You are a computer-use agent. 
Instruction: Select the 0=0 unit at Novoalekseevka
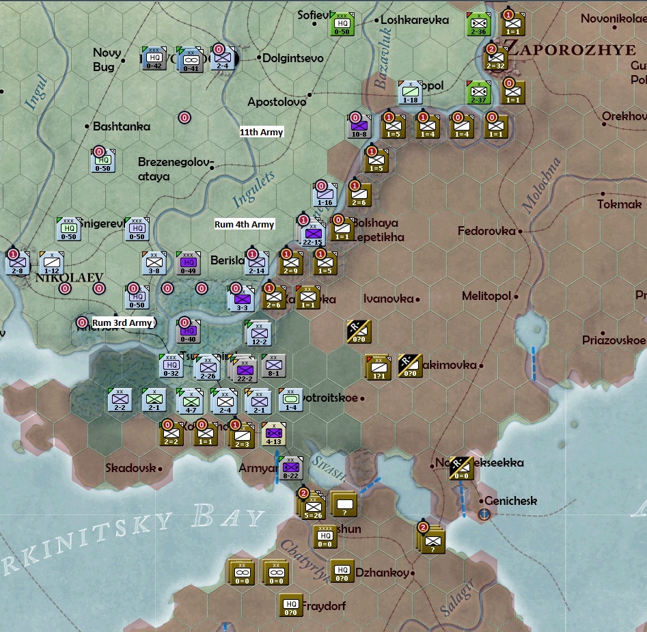pos(461,469)
